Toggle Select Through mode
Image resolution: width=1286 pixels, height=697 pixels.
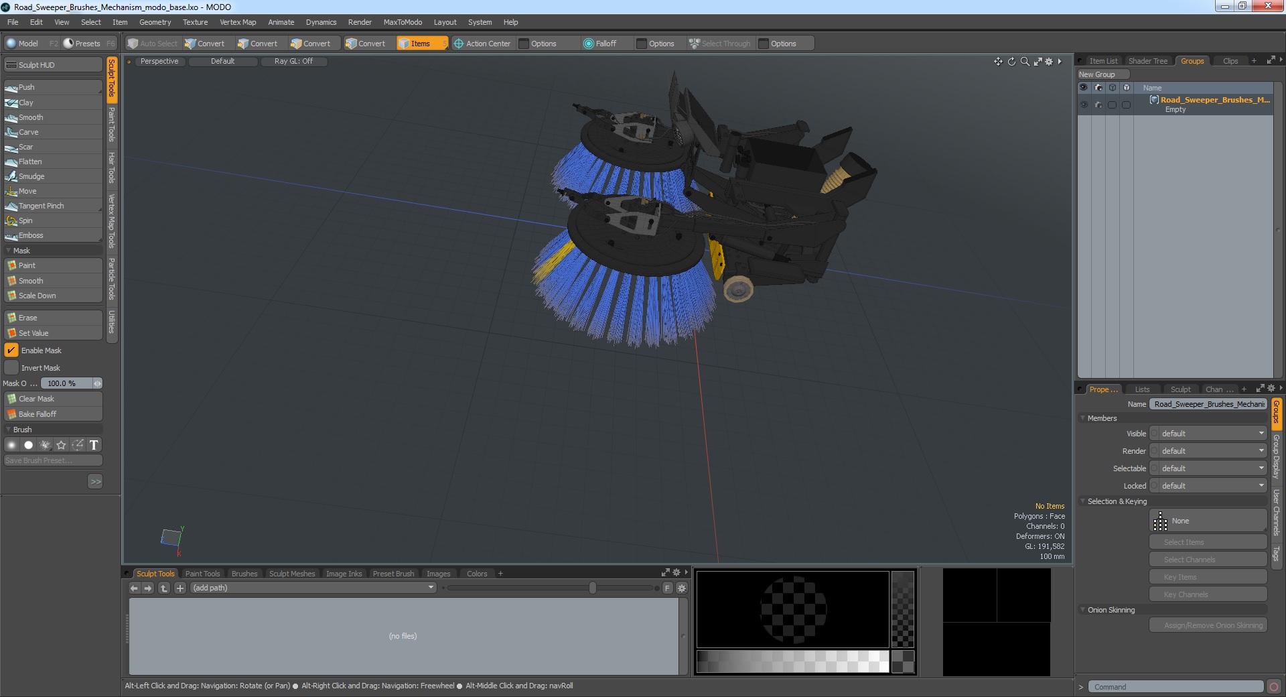pyautogui.click(x=720, y=44)
